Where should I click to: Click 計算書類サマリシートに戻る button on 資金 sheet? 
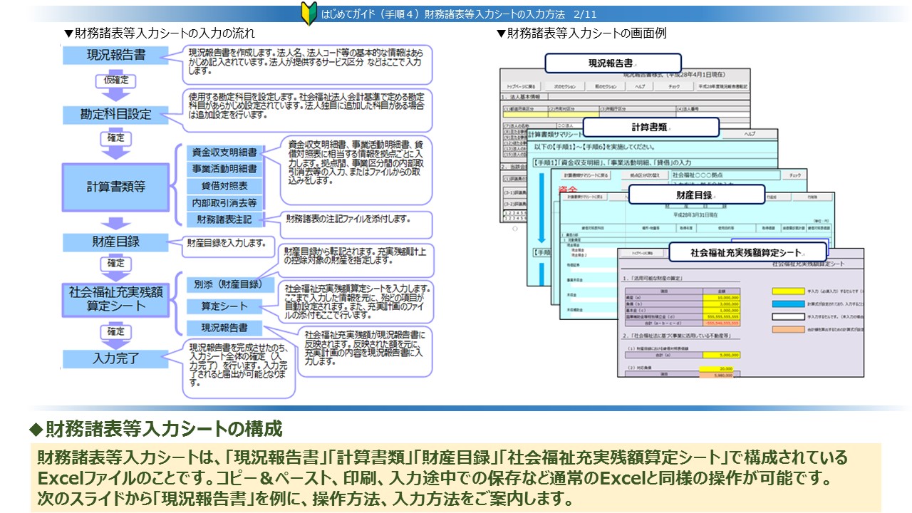coord(586,175)
